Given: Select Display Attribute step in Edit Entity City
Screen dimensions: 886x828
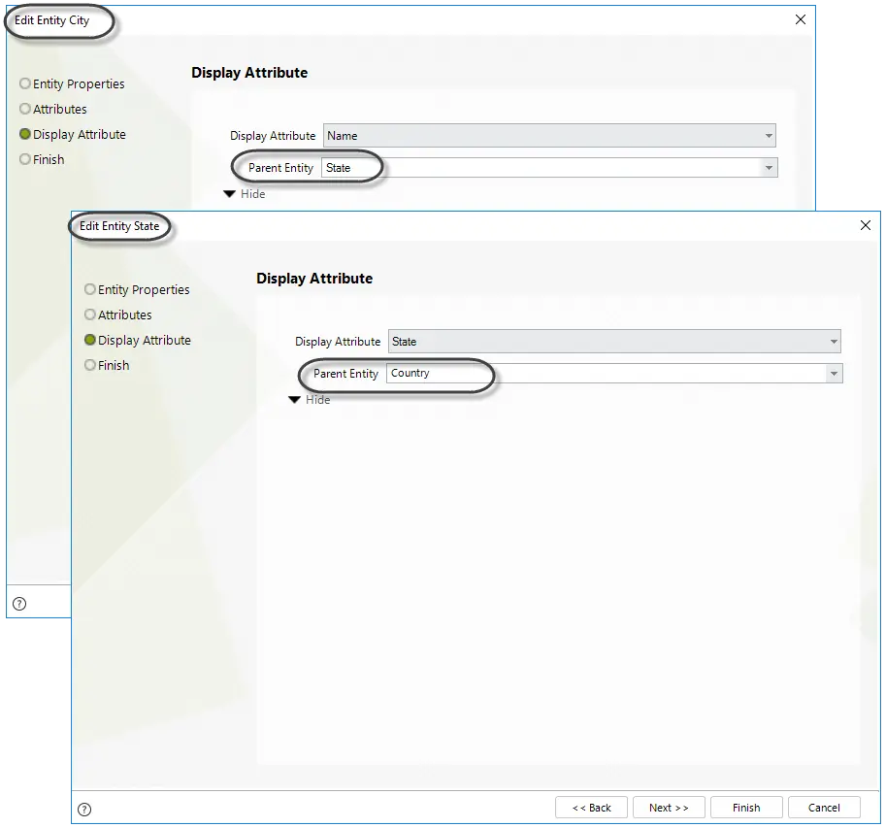Looking at the screenshot, I should (73, 135).
